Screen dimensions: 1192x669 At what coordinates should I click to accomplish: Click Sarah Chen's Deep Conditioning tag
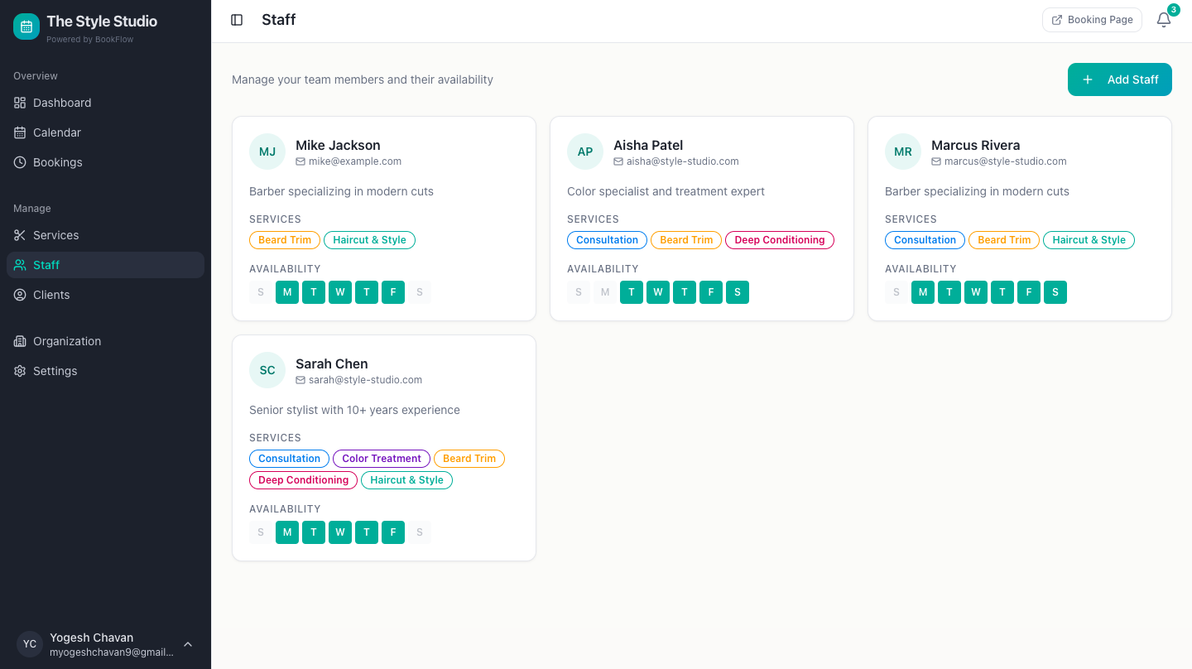pyautogui.click(x=304, y=480)
